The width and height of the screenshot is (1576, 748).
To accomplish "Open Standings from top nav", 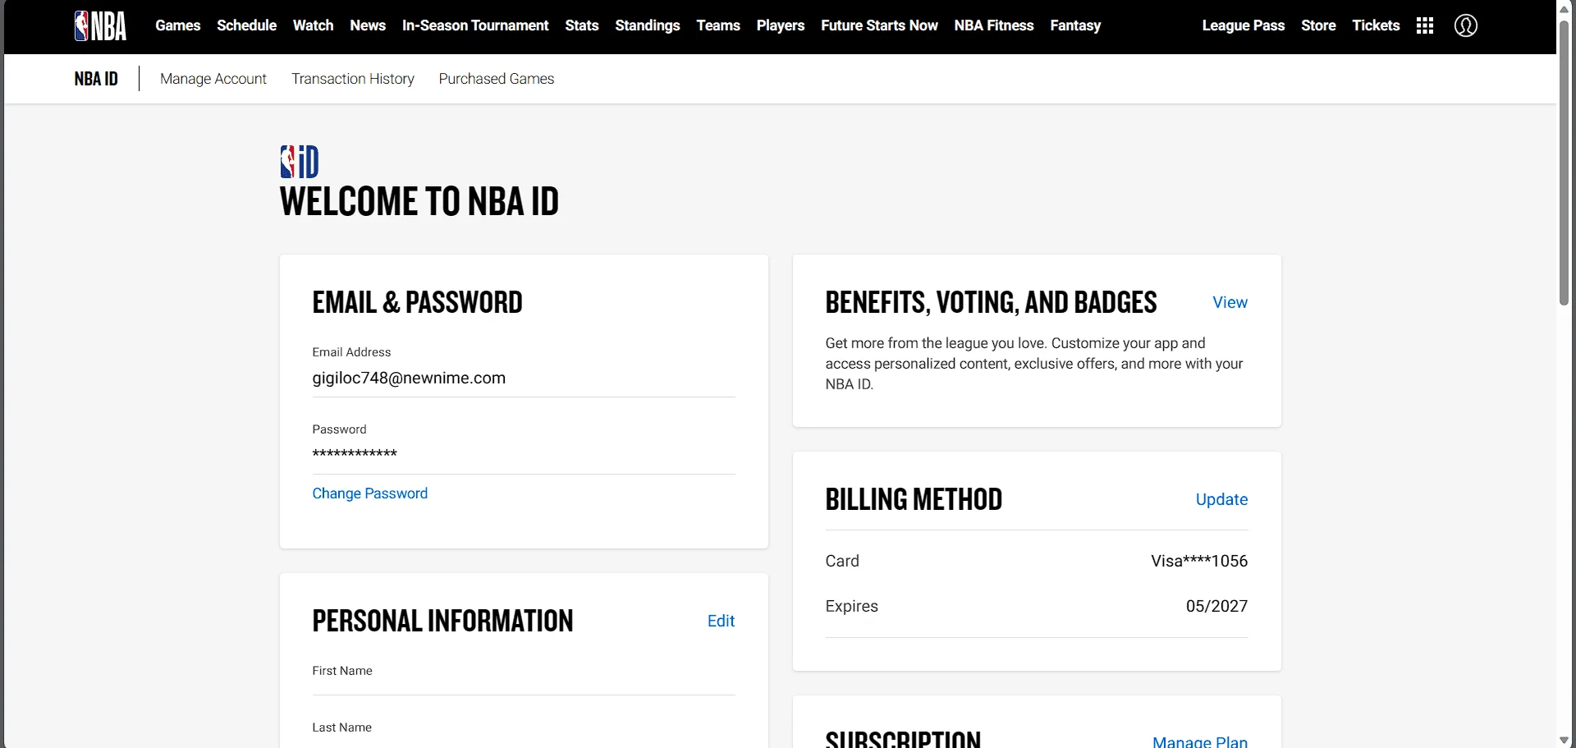I will point(648,25).
